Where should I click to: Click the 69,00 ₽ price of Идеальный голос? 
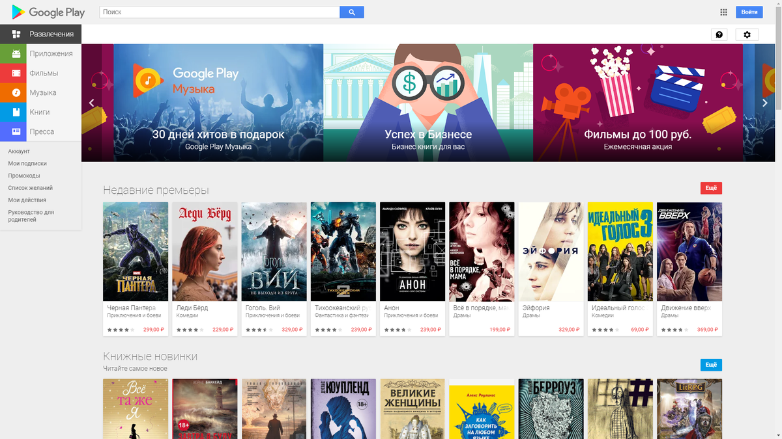click(x=639, y=330)
